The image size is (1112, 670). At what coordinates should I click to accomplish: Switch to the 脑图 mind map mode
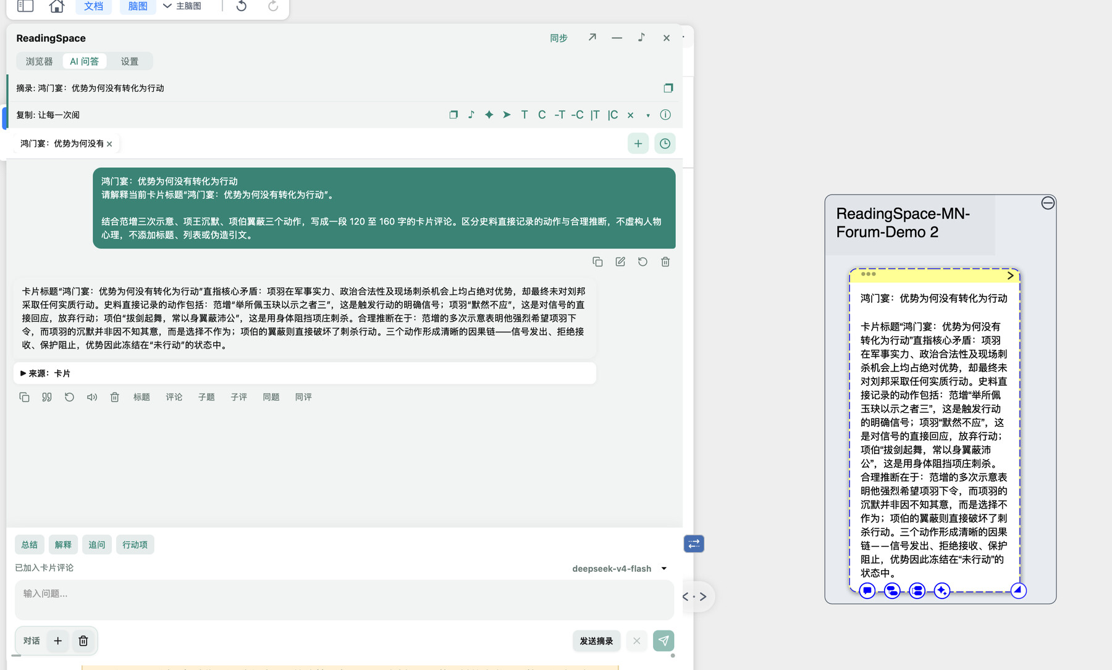(x=138, y=6)
